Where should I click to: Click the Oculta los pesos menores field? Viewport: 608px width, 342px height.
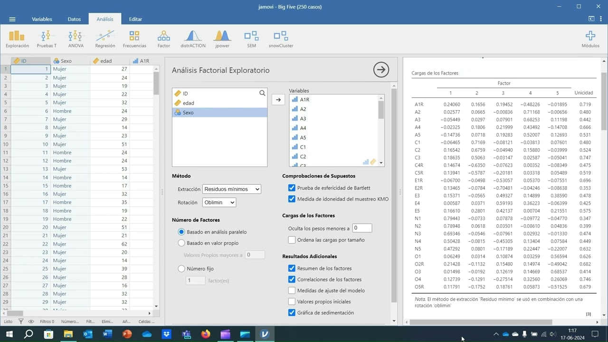click(362, 228)
